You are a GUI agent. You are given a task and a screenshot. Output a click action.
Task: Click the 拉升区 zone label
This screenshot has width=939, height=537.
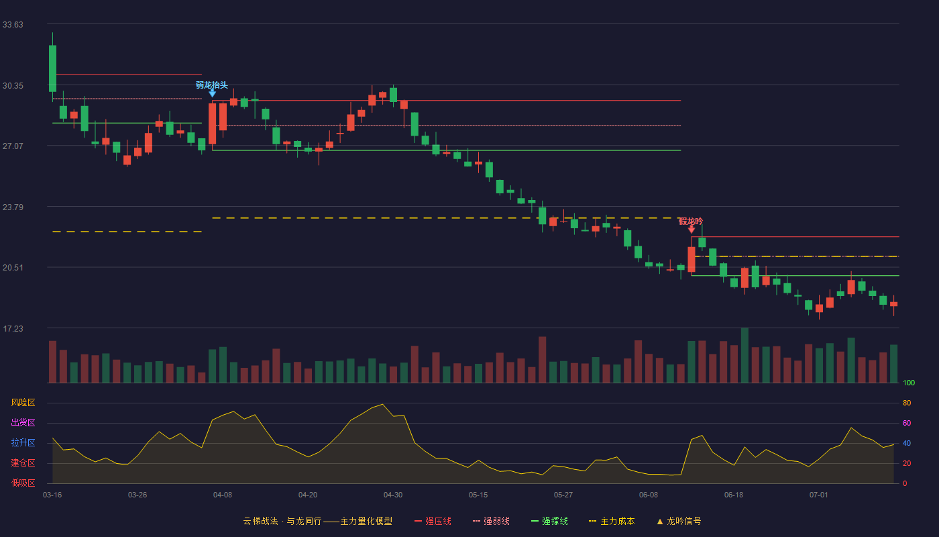pyautogui.click(x=23, y=443)
